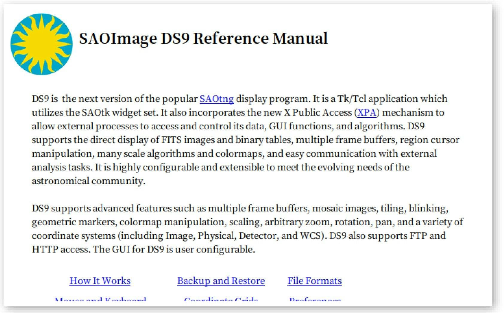The height and width of the screenshot is (313, 504).
Task: Open the How It Works page
Action: 100,281
